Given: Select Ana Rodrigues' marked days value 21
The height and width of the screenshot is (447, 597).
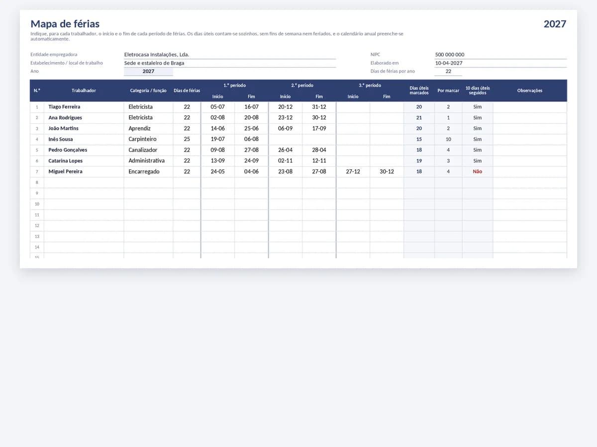Looking at the screenshot, I should 419,118.
